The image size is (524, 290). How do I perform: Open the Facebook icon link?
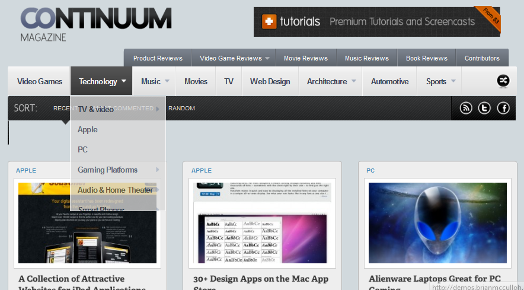(x=503, y=108)
